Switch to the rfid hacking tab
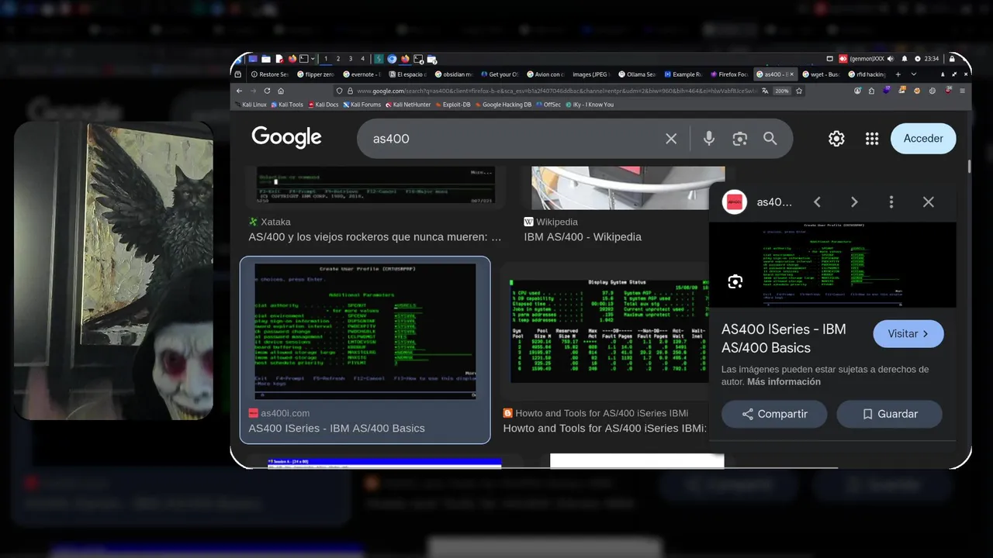Image resolution: width=993 pixels, height=558 pixels. click(x=867, y=74)
